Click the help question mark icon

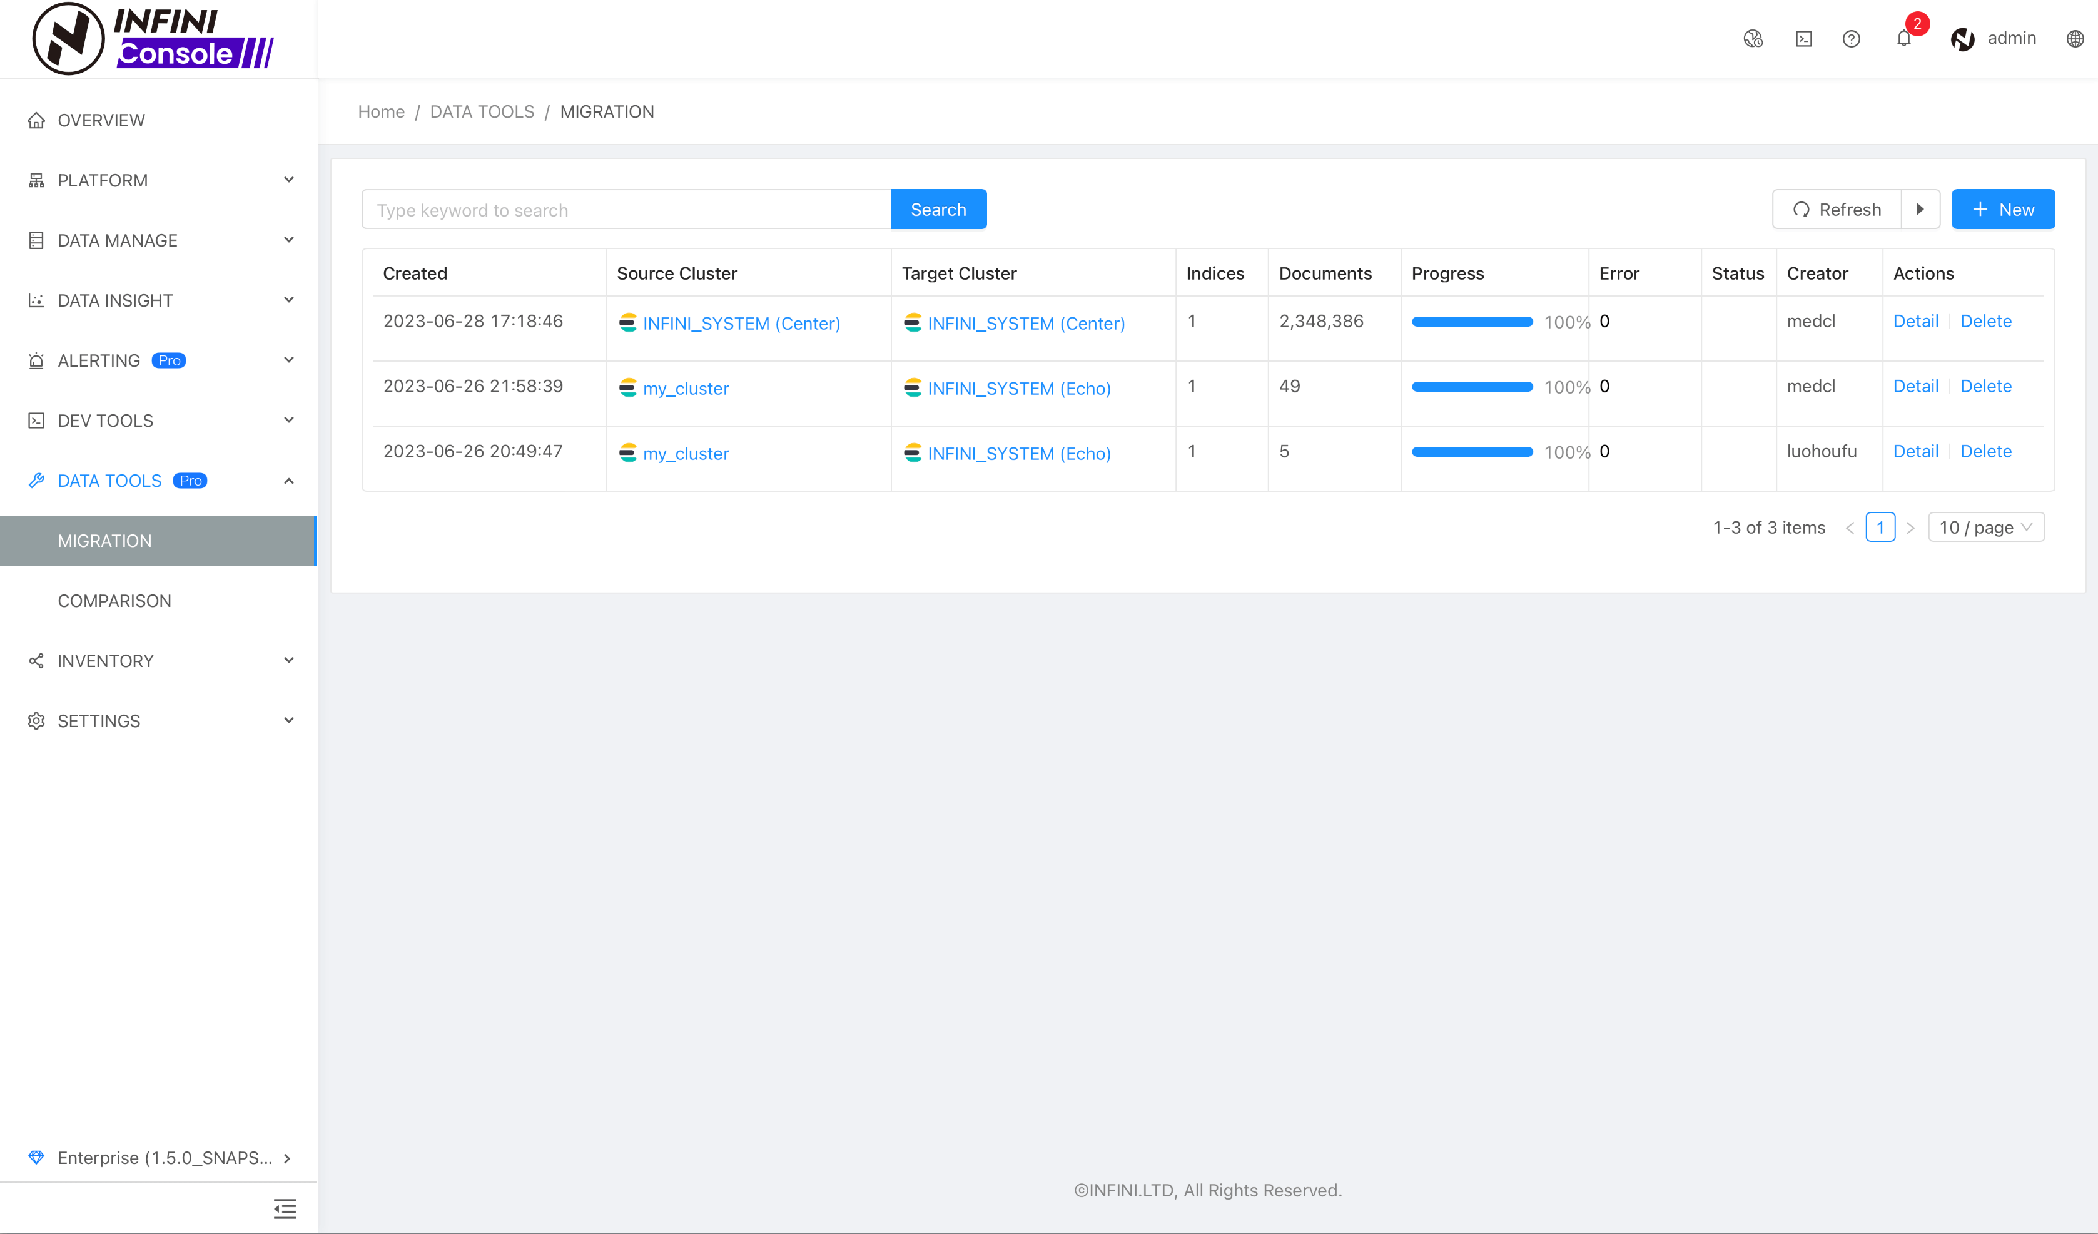(1851, 38)
